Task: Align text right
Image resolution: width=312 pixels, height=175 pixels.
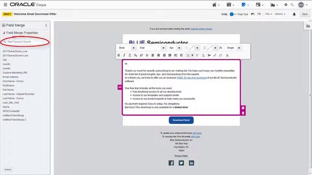Action: click(x=164, y=55)
